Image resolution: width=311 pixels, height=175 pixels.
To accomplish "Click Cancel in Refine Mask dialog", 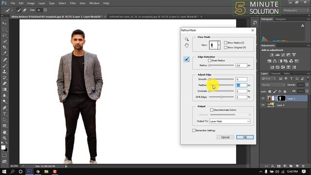I will (225, 137).
